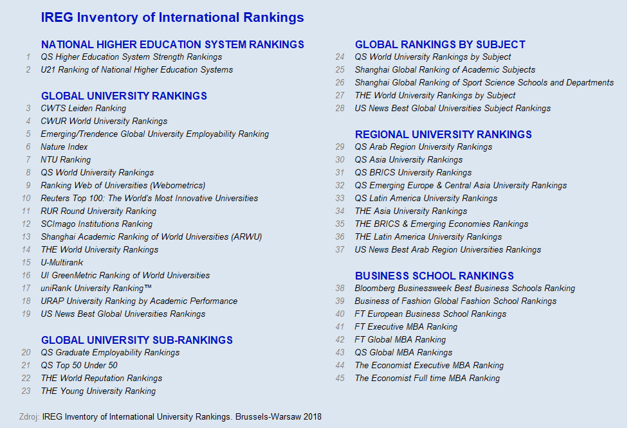The width and height of the screenshot is (642, 428).
Task: Select FT Executive MBA Ranking
Action: tap(406, 327)
